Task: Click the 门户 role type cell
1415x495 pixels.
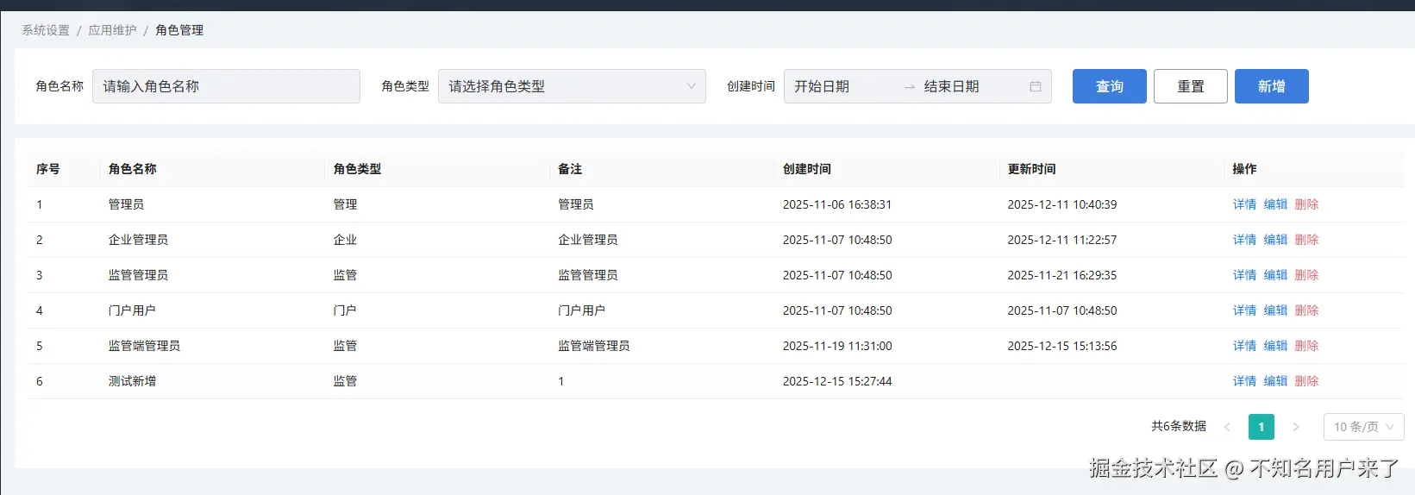Action: point(345,310)
